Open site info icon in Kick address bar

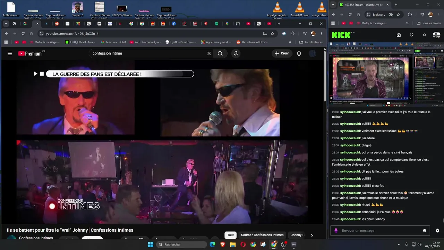click(368, 15)
